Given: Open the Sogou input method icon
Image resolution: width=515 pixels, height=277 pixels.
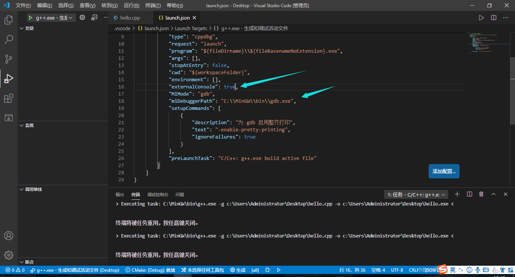Looking at the screenshot, I should [442, 270].
